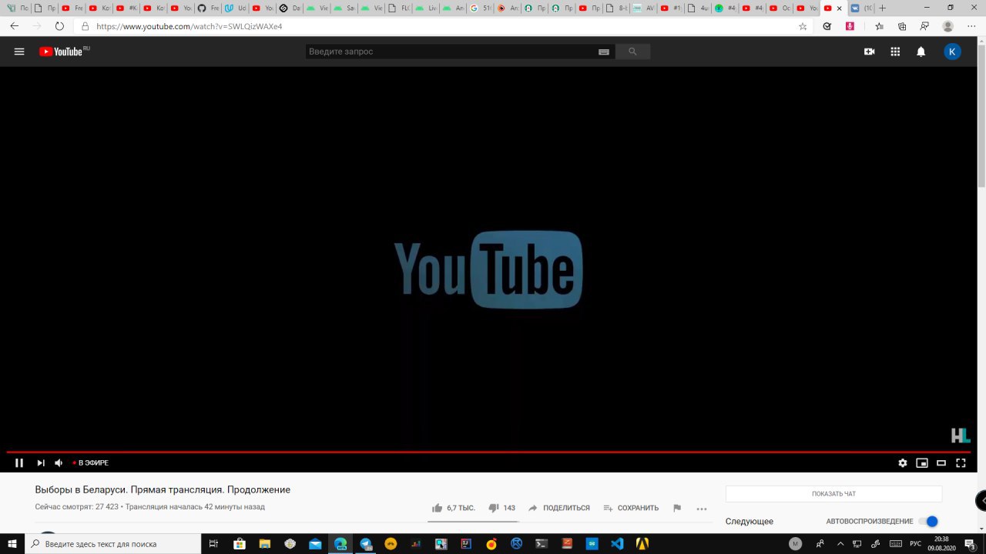
Task: Switch to the first browser tab "По"
Action: point(17,8)
